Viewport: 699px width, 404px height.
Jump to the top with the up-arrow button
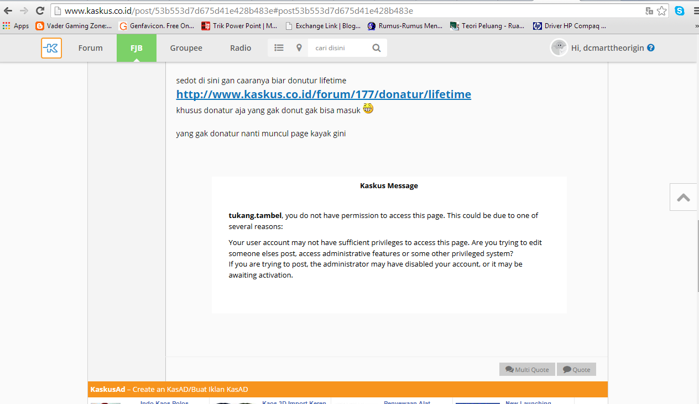pos(684,197)
